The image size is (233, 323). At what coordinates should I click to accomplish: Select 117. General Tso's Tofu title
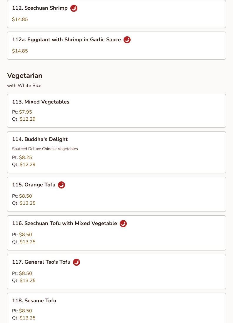(41, 262)
